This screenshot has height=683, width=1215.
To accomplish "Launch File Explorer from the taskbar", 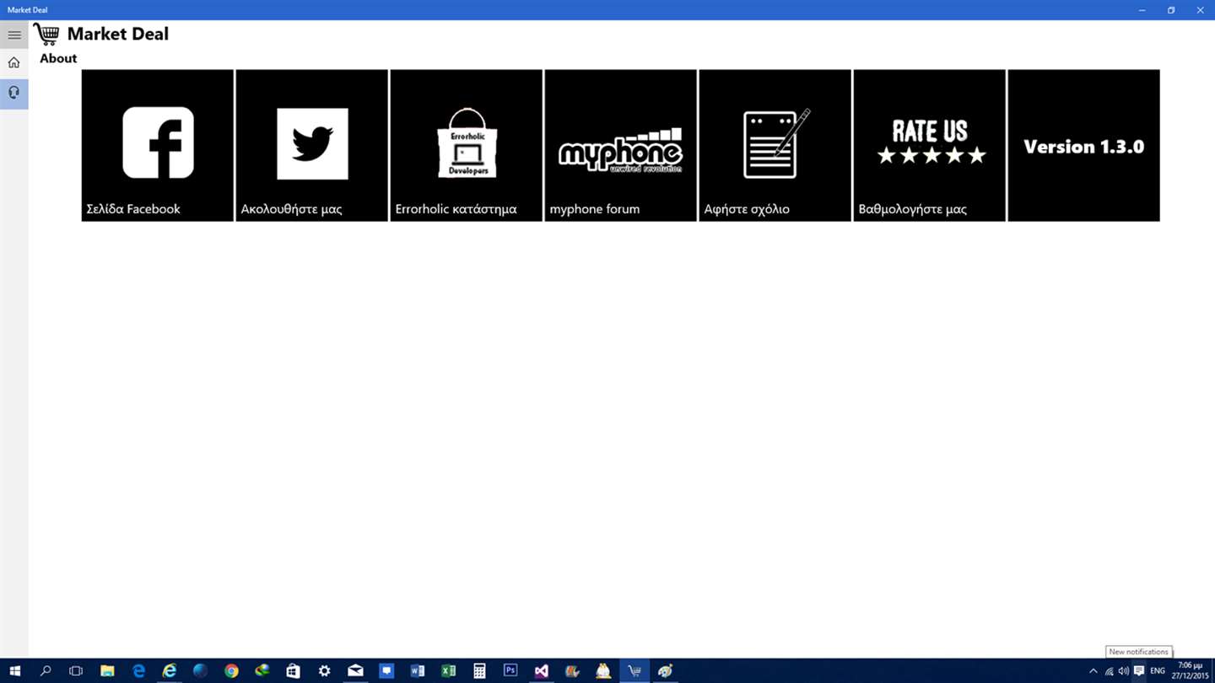I will (x=107, y=671).
